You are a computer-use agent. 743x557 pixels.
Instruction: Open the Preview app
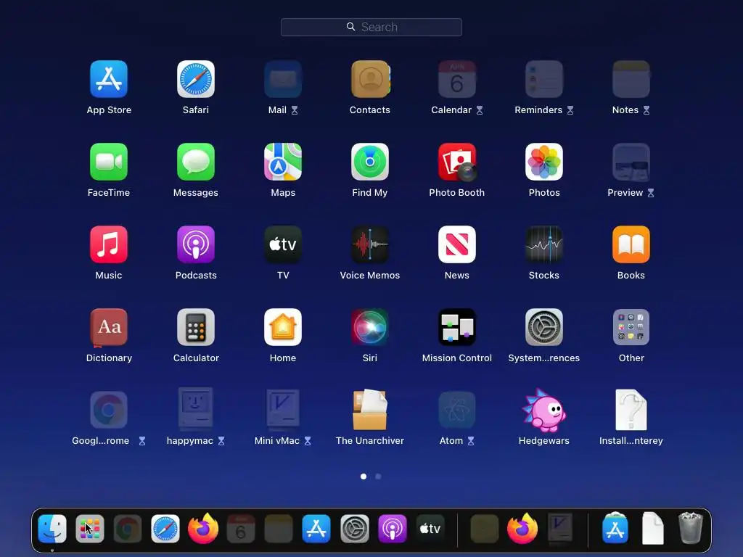[x=631, y=162]
